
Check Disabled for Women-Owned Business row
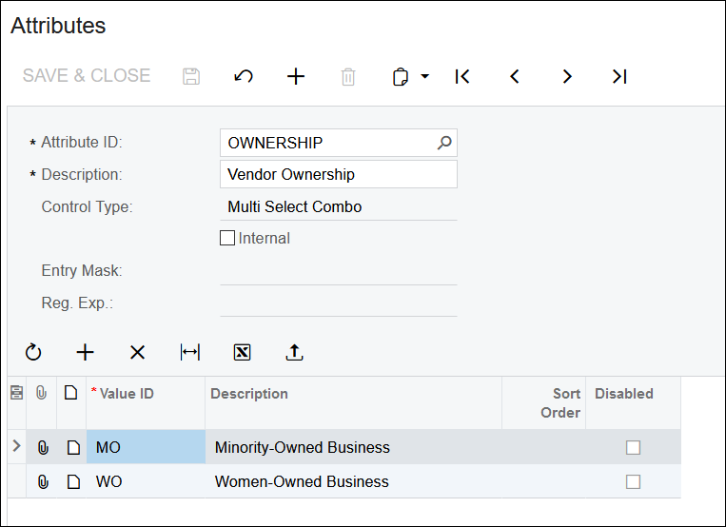(633, 481)
